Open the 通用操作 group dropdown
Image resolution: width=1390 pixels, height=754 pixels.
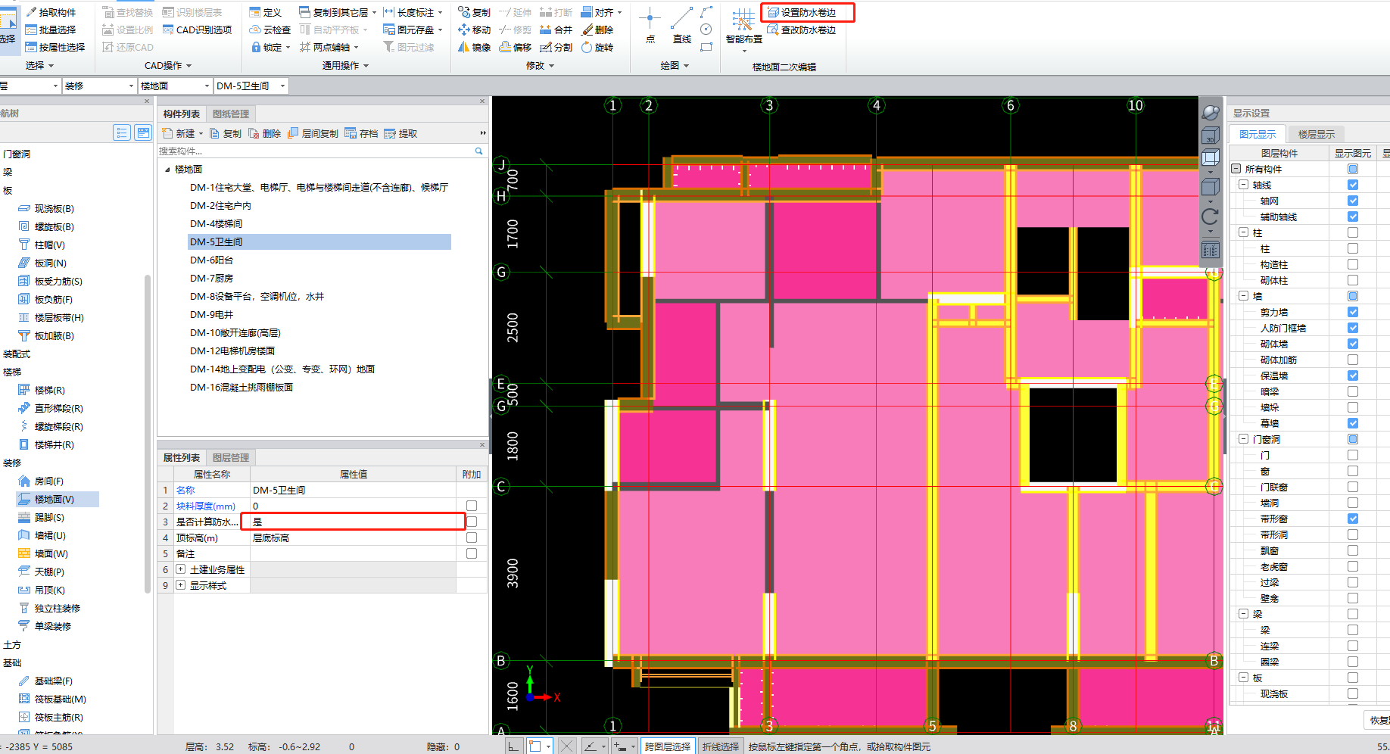pyautogui.click(x=345, y=66)
